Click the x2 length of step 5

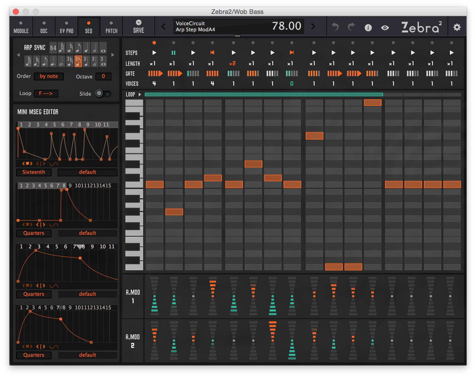click(232, 63)
